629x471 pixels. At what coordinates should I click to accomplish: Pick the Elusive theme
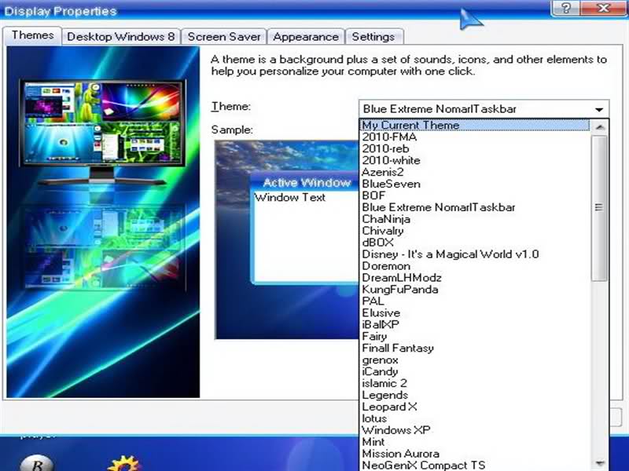[476, 312]
